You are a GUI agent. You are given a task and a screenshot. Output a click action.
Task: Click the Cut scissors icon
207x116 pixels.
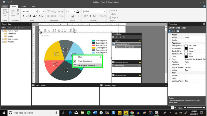(x=18, y=10)
